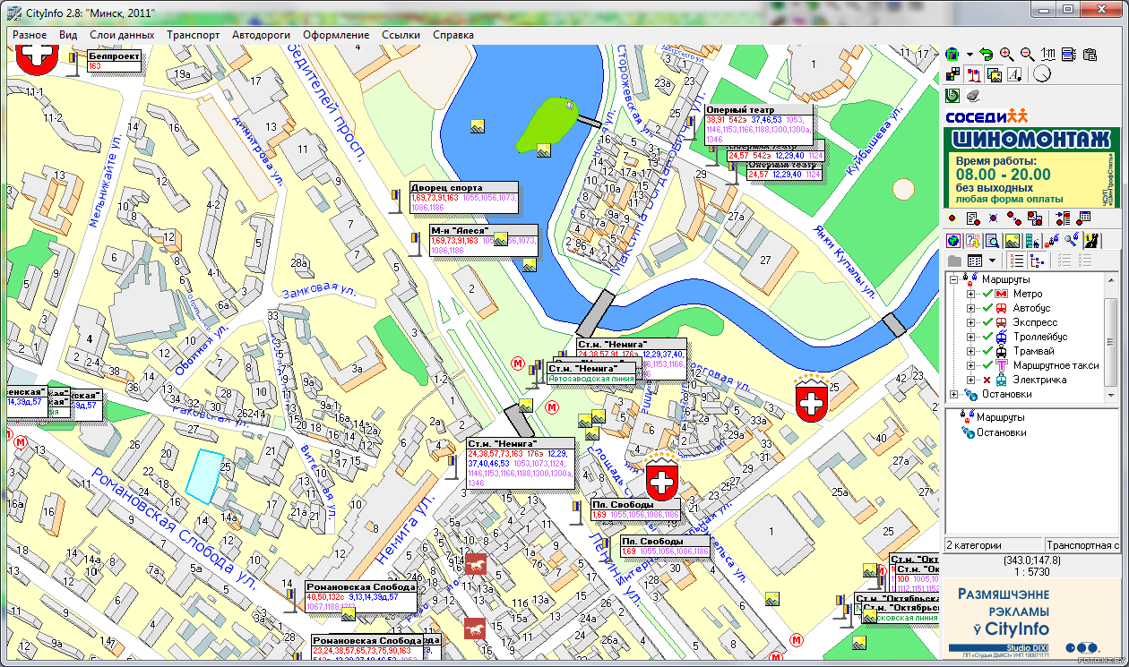This screenshot has width=1129, height=667.
Task: Click the clipboard copy map icon
Action: [1090, 55]
